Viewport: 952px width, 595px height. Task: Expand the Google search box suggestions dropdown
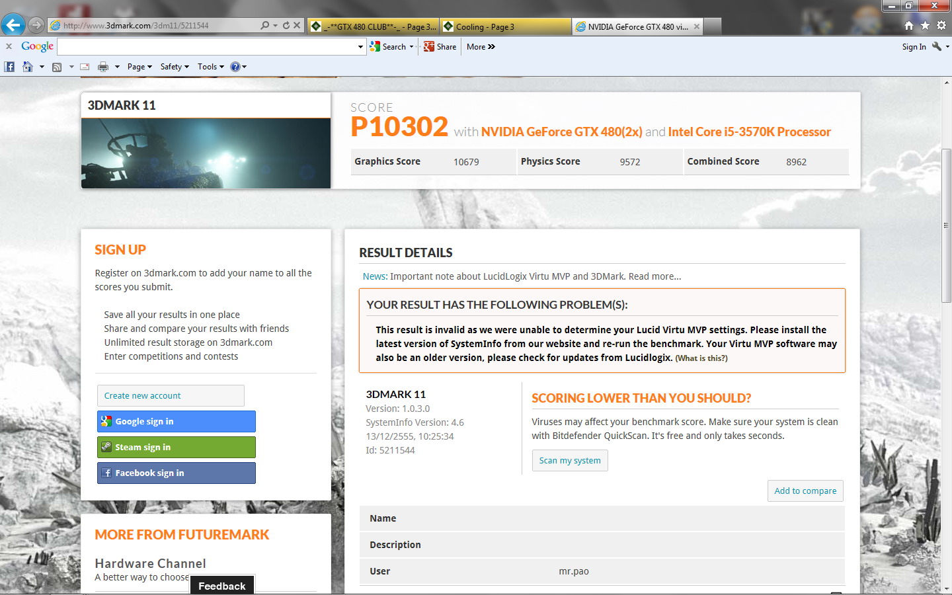[x=360, y=47]
